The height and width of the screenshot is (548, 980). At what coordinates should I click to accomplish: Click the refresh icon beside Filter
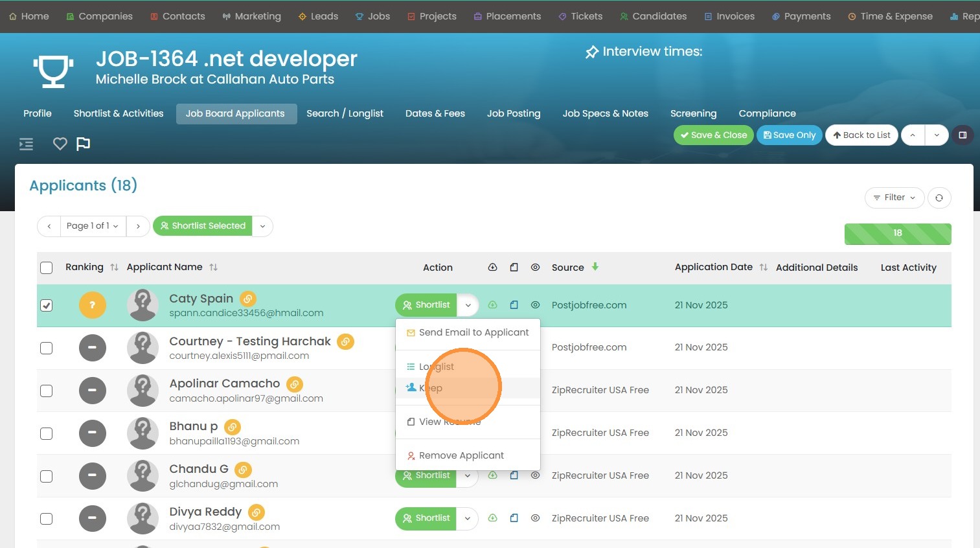click(x=939, y=198)
